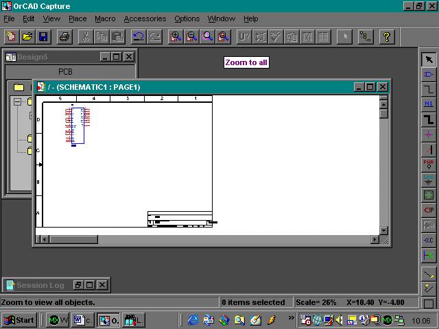Click the PCB tab in Design5 window
This screenshot has width=439, height=329.
point(65,71)
